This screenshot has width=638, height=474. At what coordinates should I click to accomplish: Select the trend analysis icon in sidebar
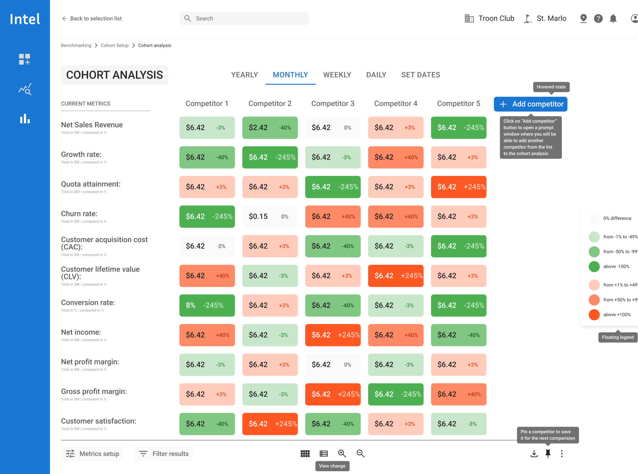tap(25, 89)
